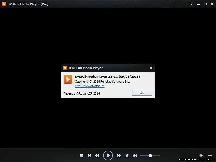Image resolution: width=216 pixels, height=162 pixels.
Task: Click OK in the About dialog
Action: coord(142,93)
